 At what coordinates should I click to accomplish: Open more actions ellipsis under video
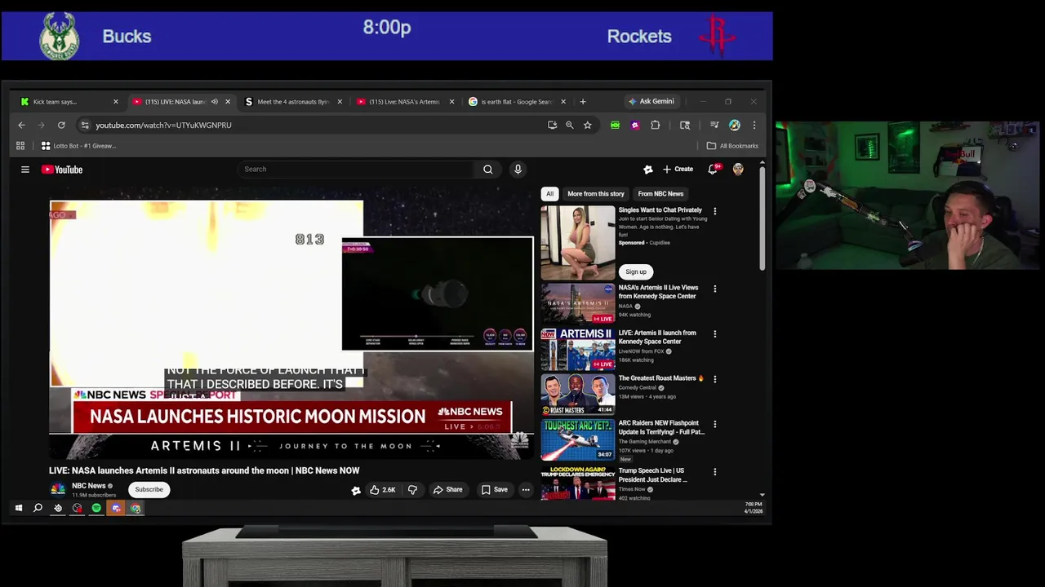click(x=526, y=490)
